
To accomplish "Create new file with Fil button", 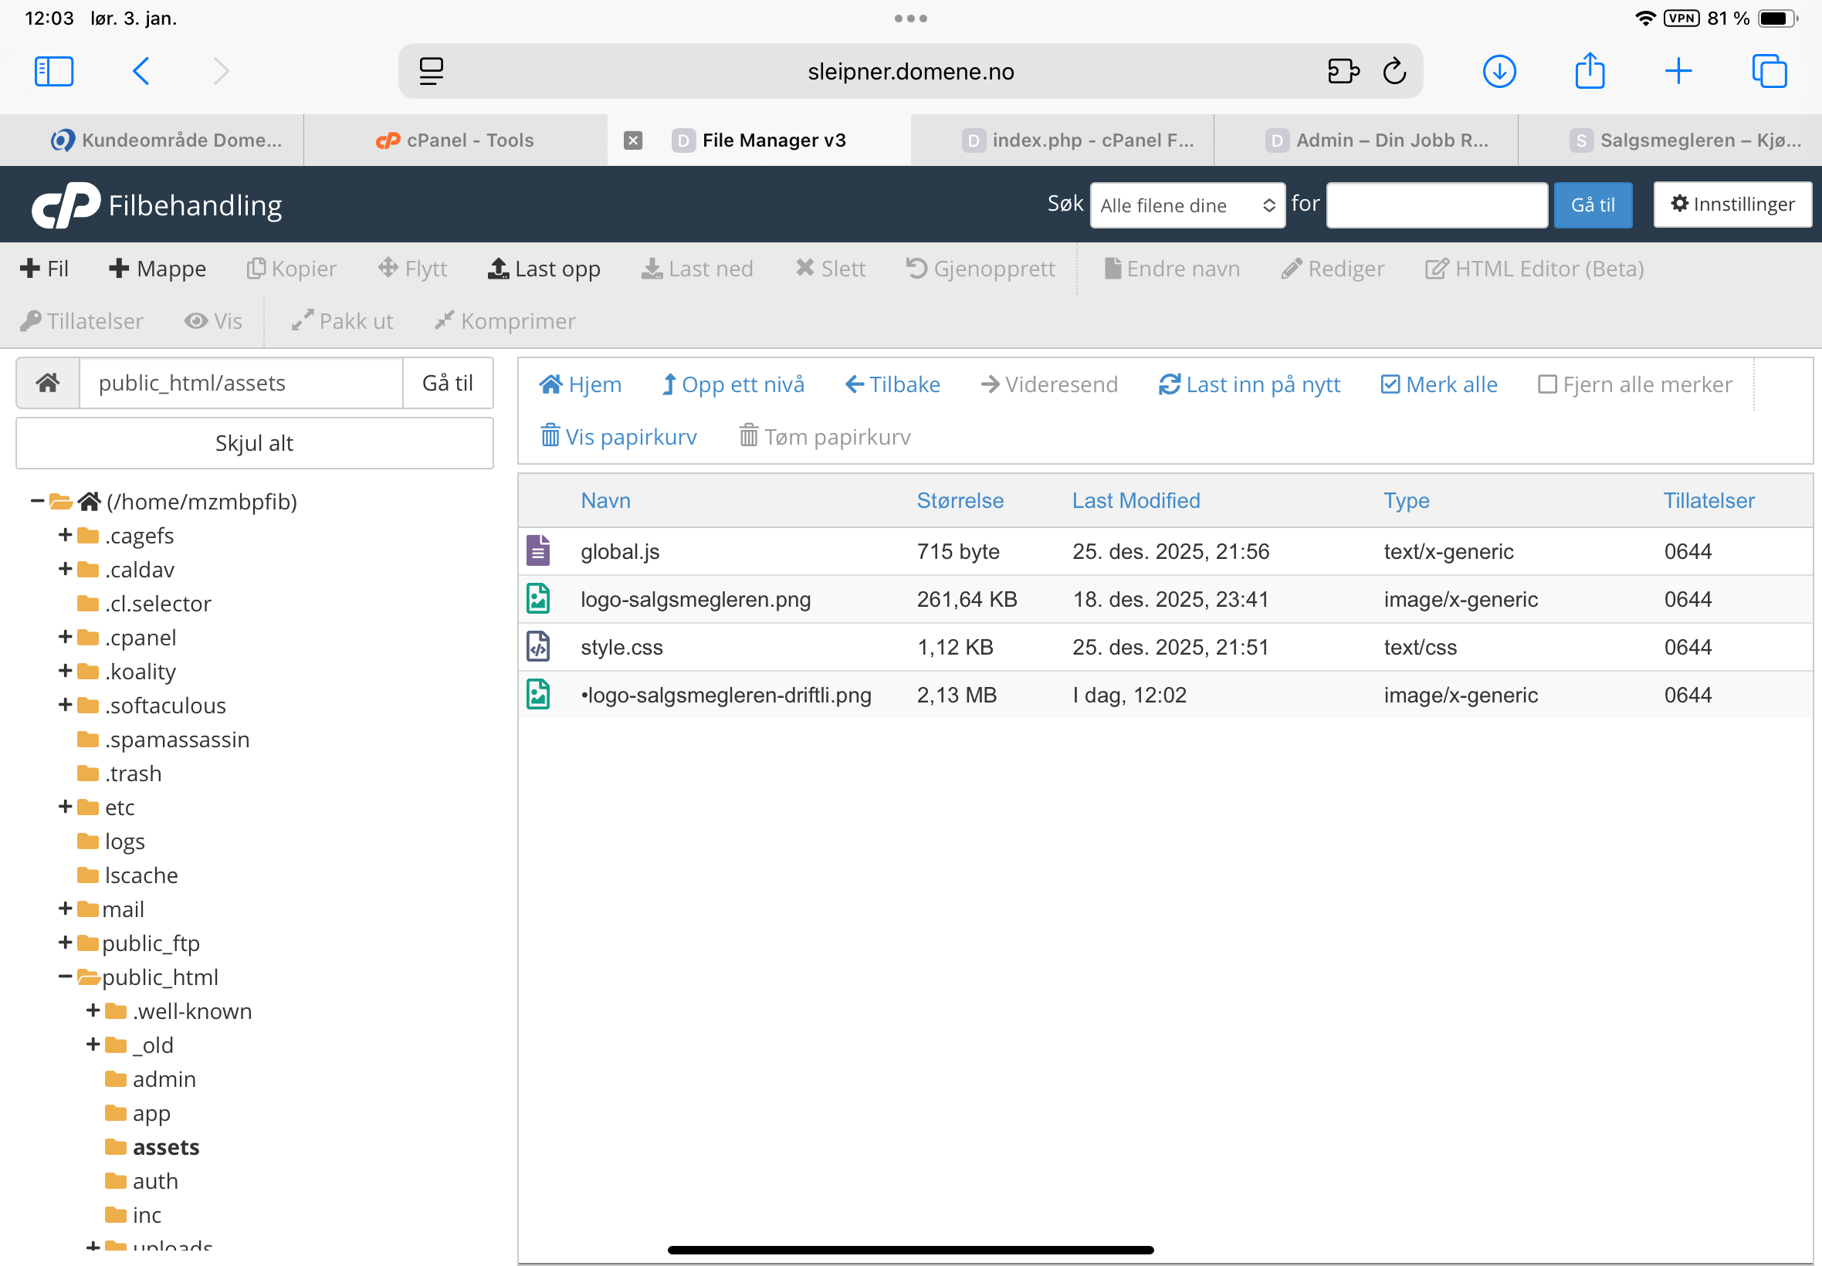I will 45,269.
